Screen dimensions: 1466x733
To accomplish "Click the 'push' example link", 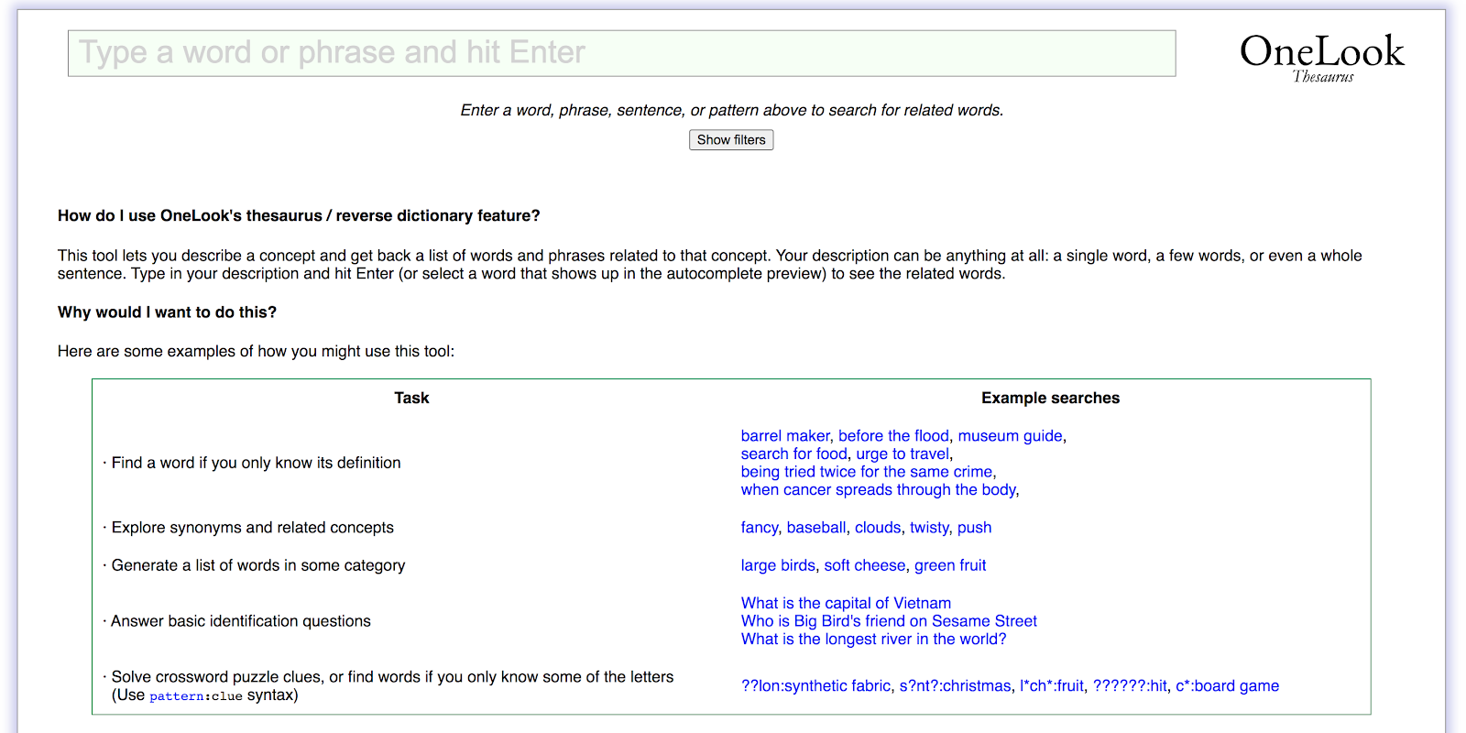I will coord(974,528).
